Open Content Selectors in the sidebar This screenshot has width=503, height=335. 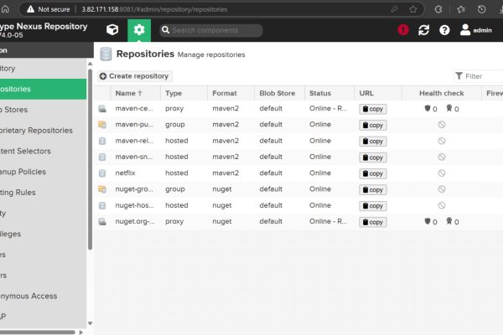coord(43,151)
